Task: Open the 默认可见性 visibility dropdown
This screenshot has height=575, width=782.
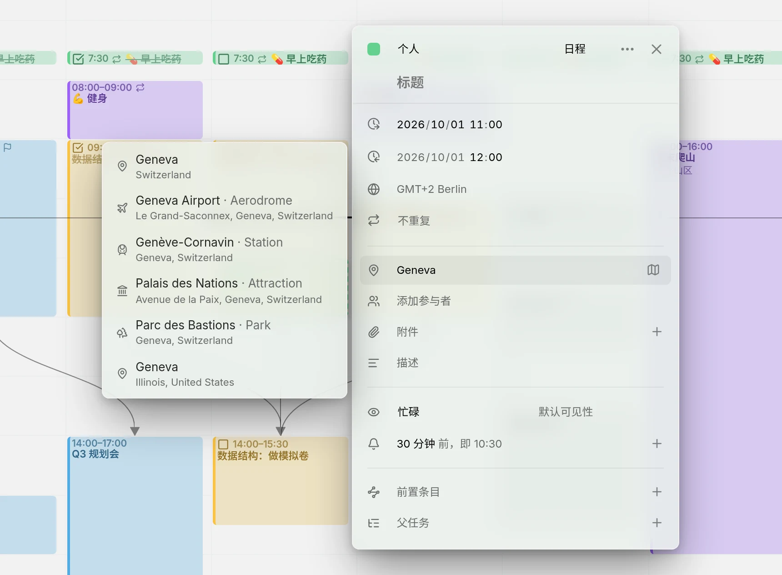Action: pos(566,412)
